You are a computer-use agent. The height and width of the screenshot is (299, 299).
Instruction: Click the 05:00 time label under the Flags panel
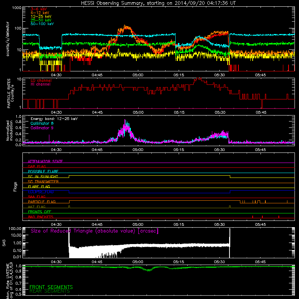pyautogui.click(x=138, y=225)
